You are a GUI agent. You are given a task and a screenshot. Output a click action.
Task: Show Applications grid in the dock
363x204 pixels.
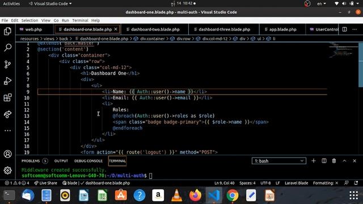tap(353, 195)
